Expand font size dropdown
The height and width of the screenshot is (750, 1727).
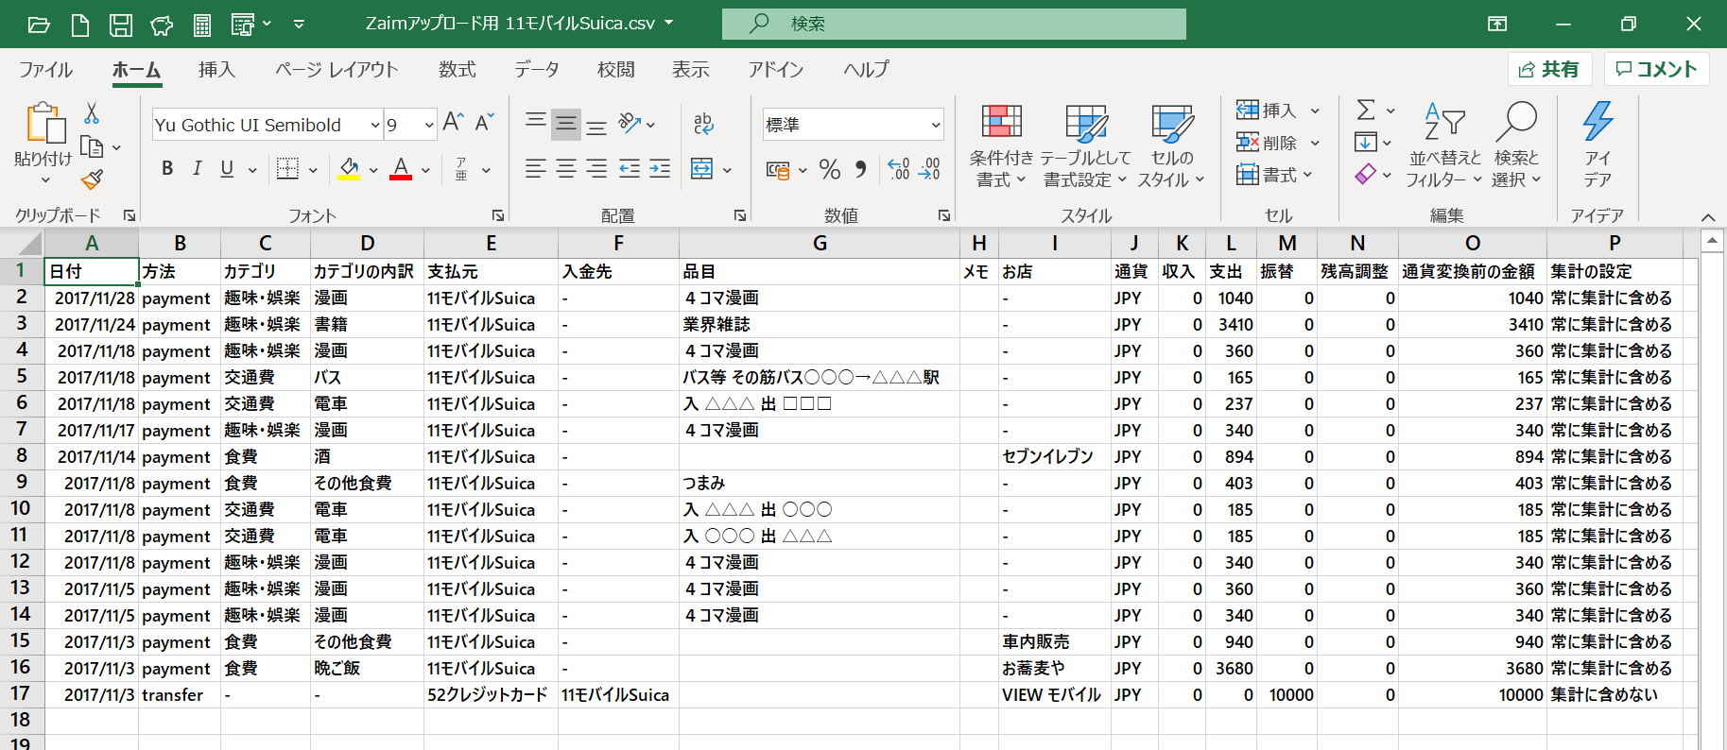click(x=428, y=125)
